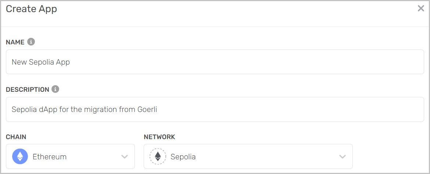This screenshot has width=430, height=174.
Task: Click the NAME field label
Action: pos(15,42)
